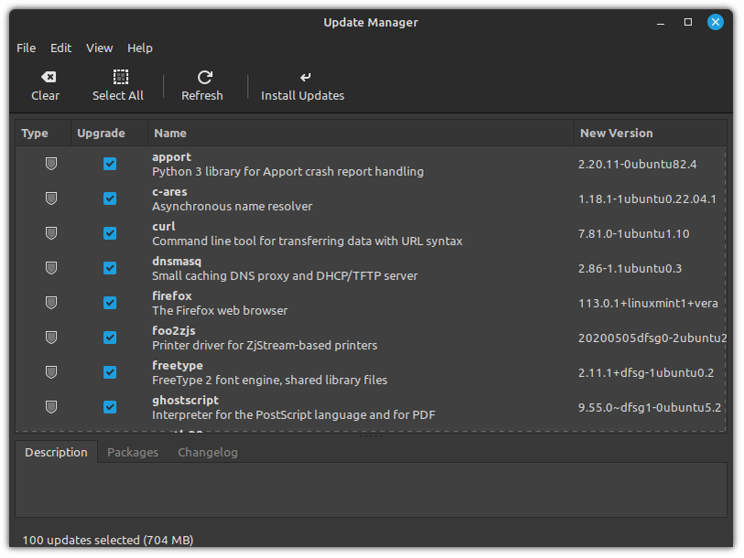Uncheck the apport update checkbox
The height and width of the screenshot is (558, 744).
pos(110,164)
